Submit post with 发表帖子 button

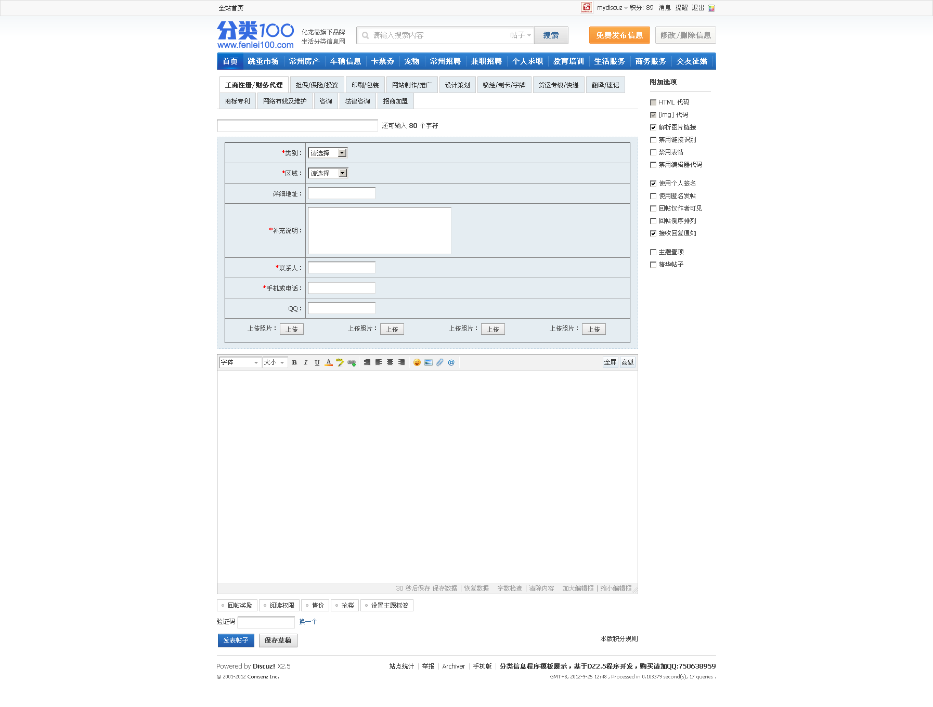click(x=236, y=640)
